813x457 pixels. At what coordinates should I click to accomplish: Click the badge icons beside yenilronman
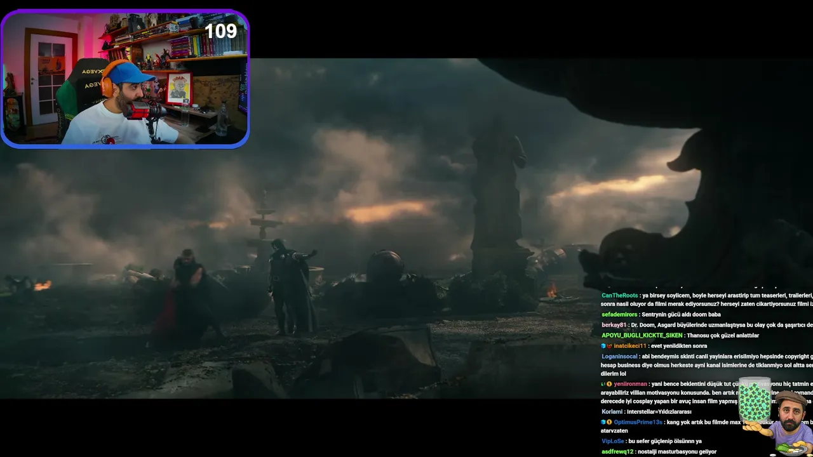(607, 384)
